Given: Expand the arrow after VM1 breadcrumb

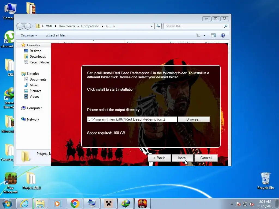Looking at the screenshot, I should click(56, 26).
